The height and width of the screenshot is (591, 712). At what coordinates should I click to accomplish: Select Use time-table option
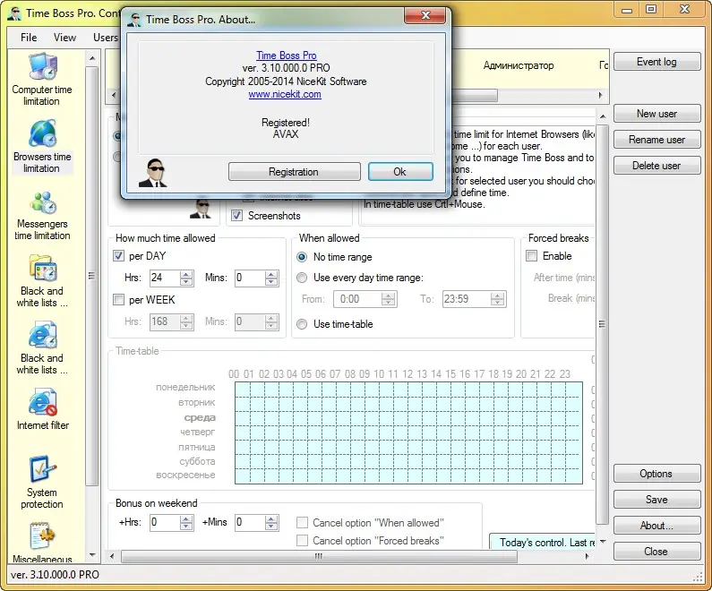(302, 324)
